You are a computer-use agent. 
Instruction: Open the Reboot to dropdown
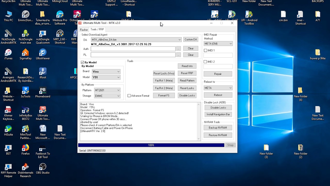(218, 88)
